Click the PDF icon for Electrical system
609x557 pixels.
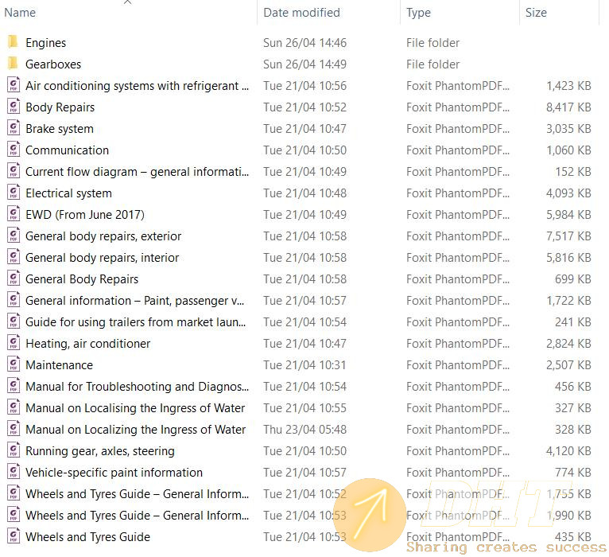[x=13, y=193]
